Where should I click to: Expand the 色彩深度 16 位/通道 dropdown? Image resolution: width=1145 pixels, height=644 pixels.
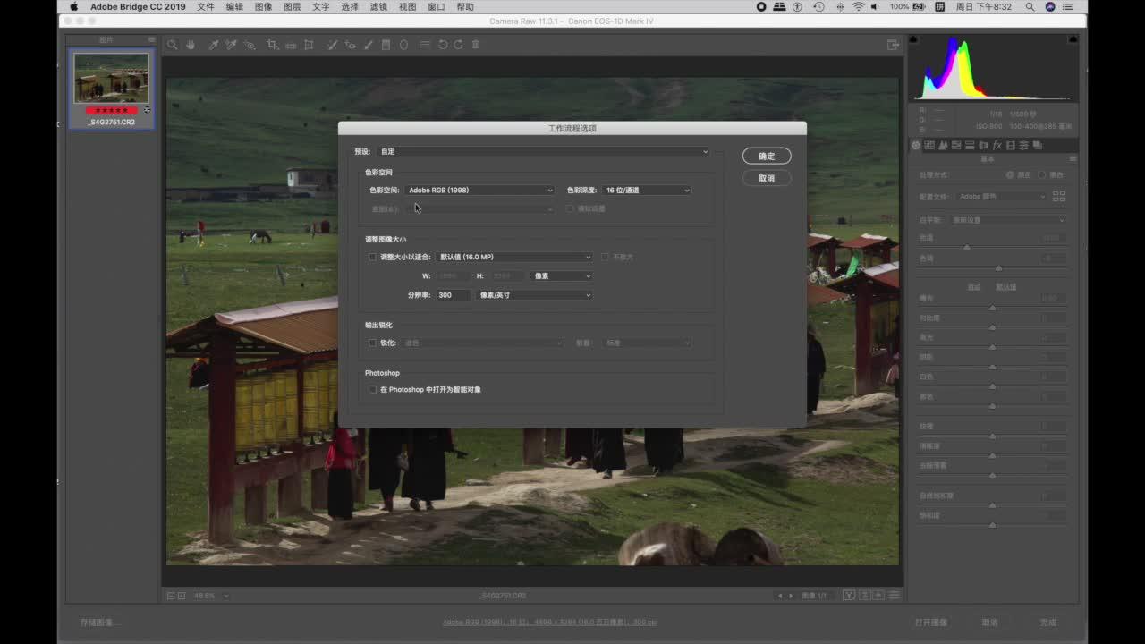tap(647, 191)
